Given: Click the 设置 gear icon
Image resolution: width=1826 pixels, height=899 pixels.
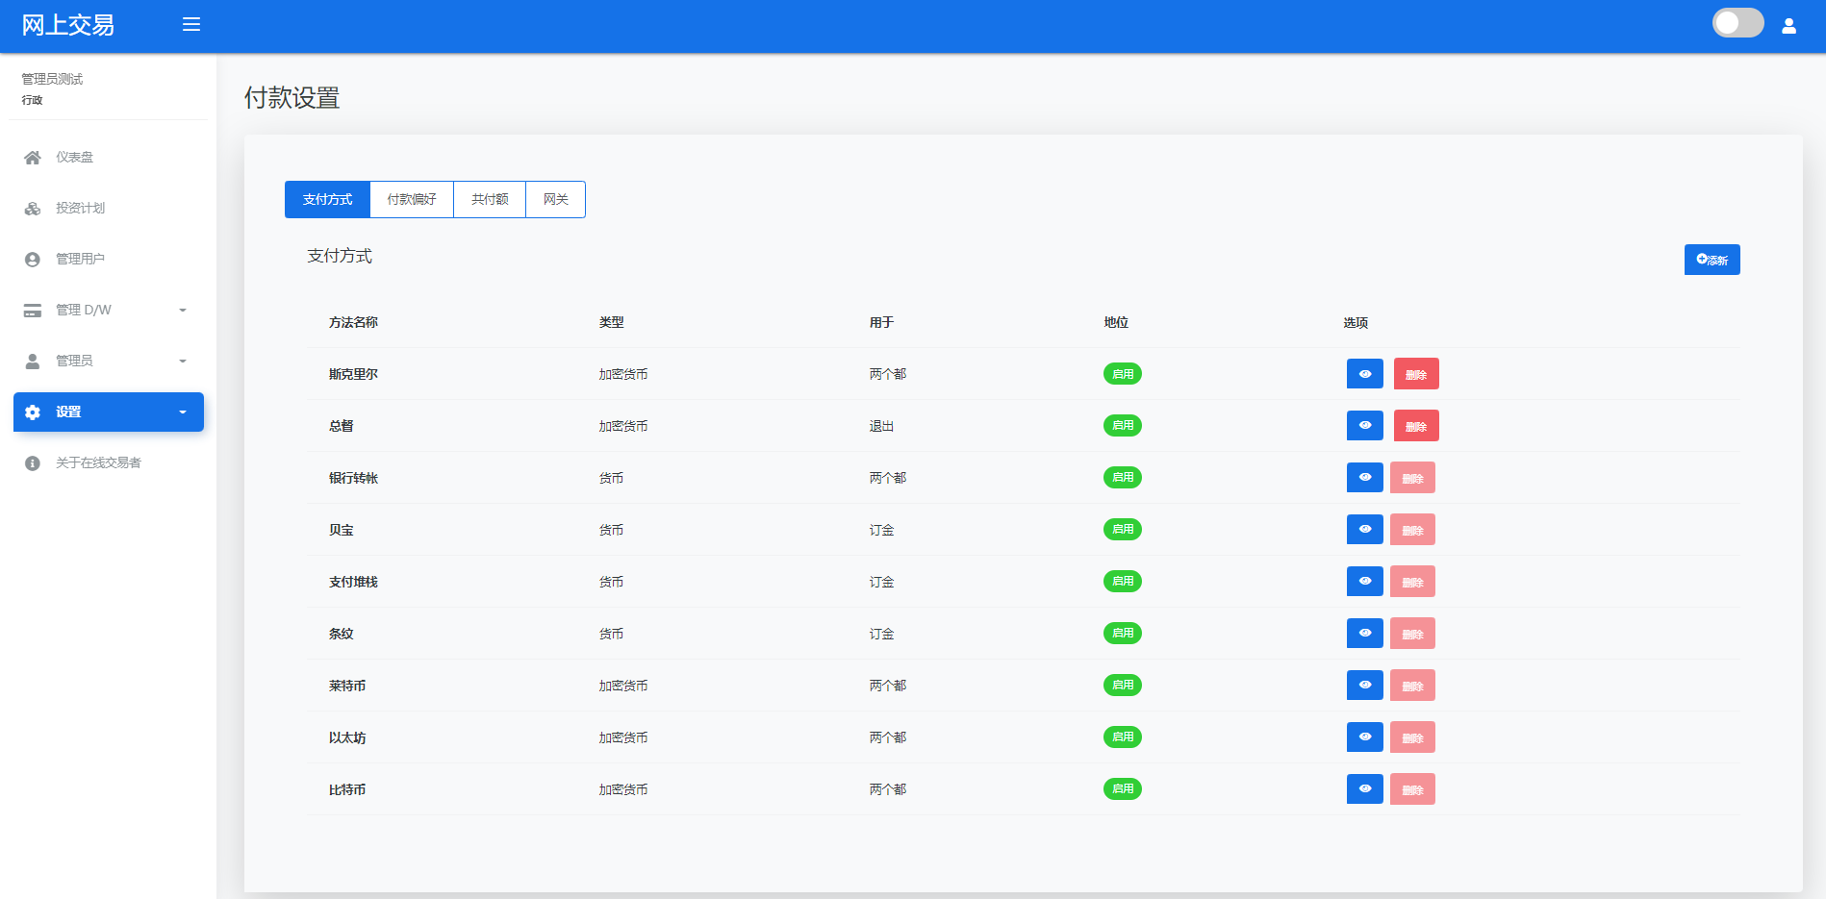Looking at the screenshot, I should pyautogui.click(x=33, y=412).
